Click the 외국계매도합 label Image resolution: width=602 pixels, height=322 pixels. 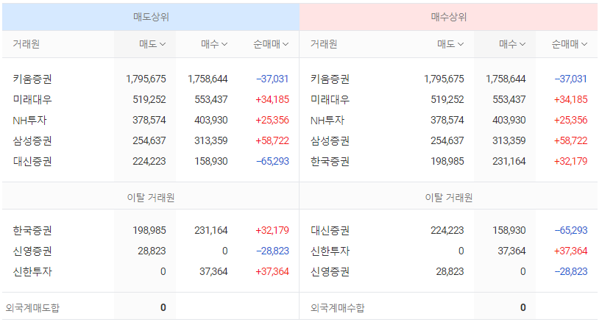click(x=32, y=308)
